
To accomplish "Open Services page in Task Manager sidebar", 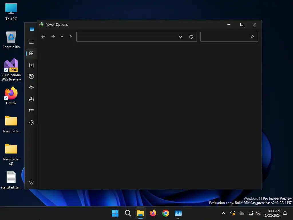I will (31, 122).
